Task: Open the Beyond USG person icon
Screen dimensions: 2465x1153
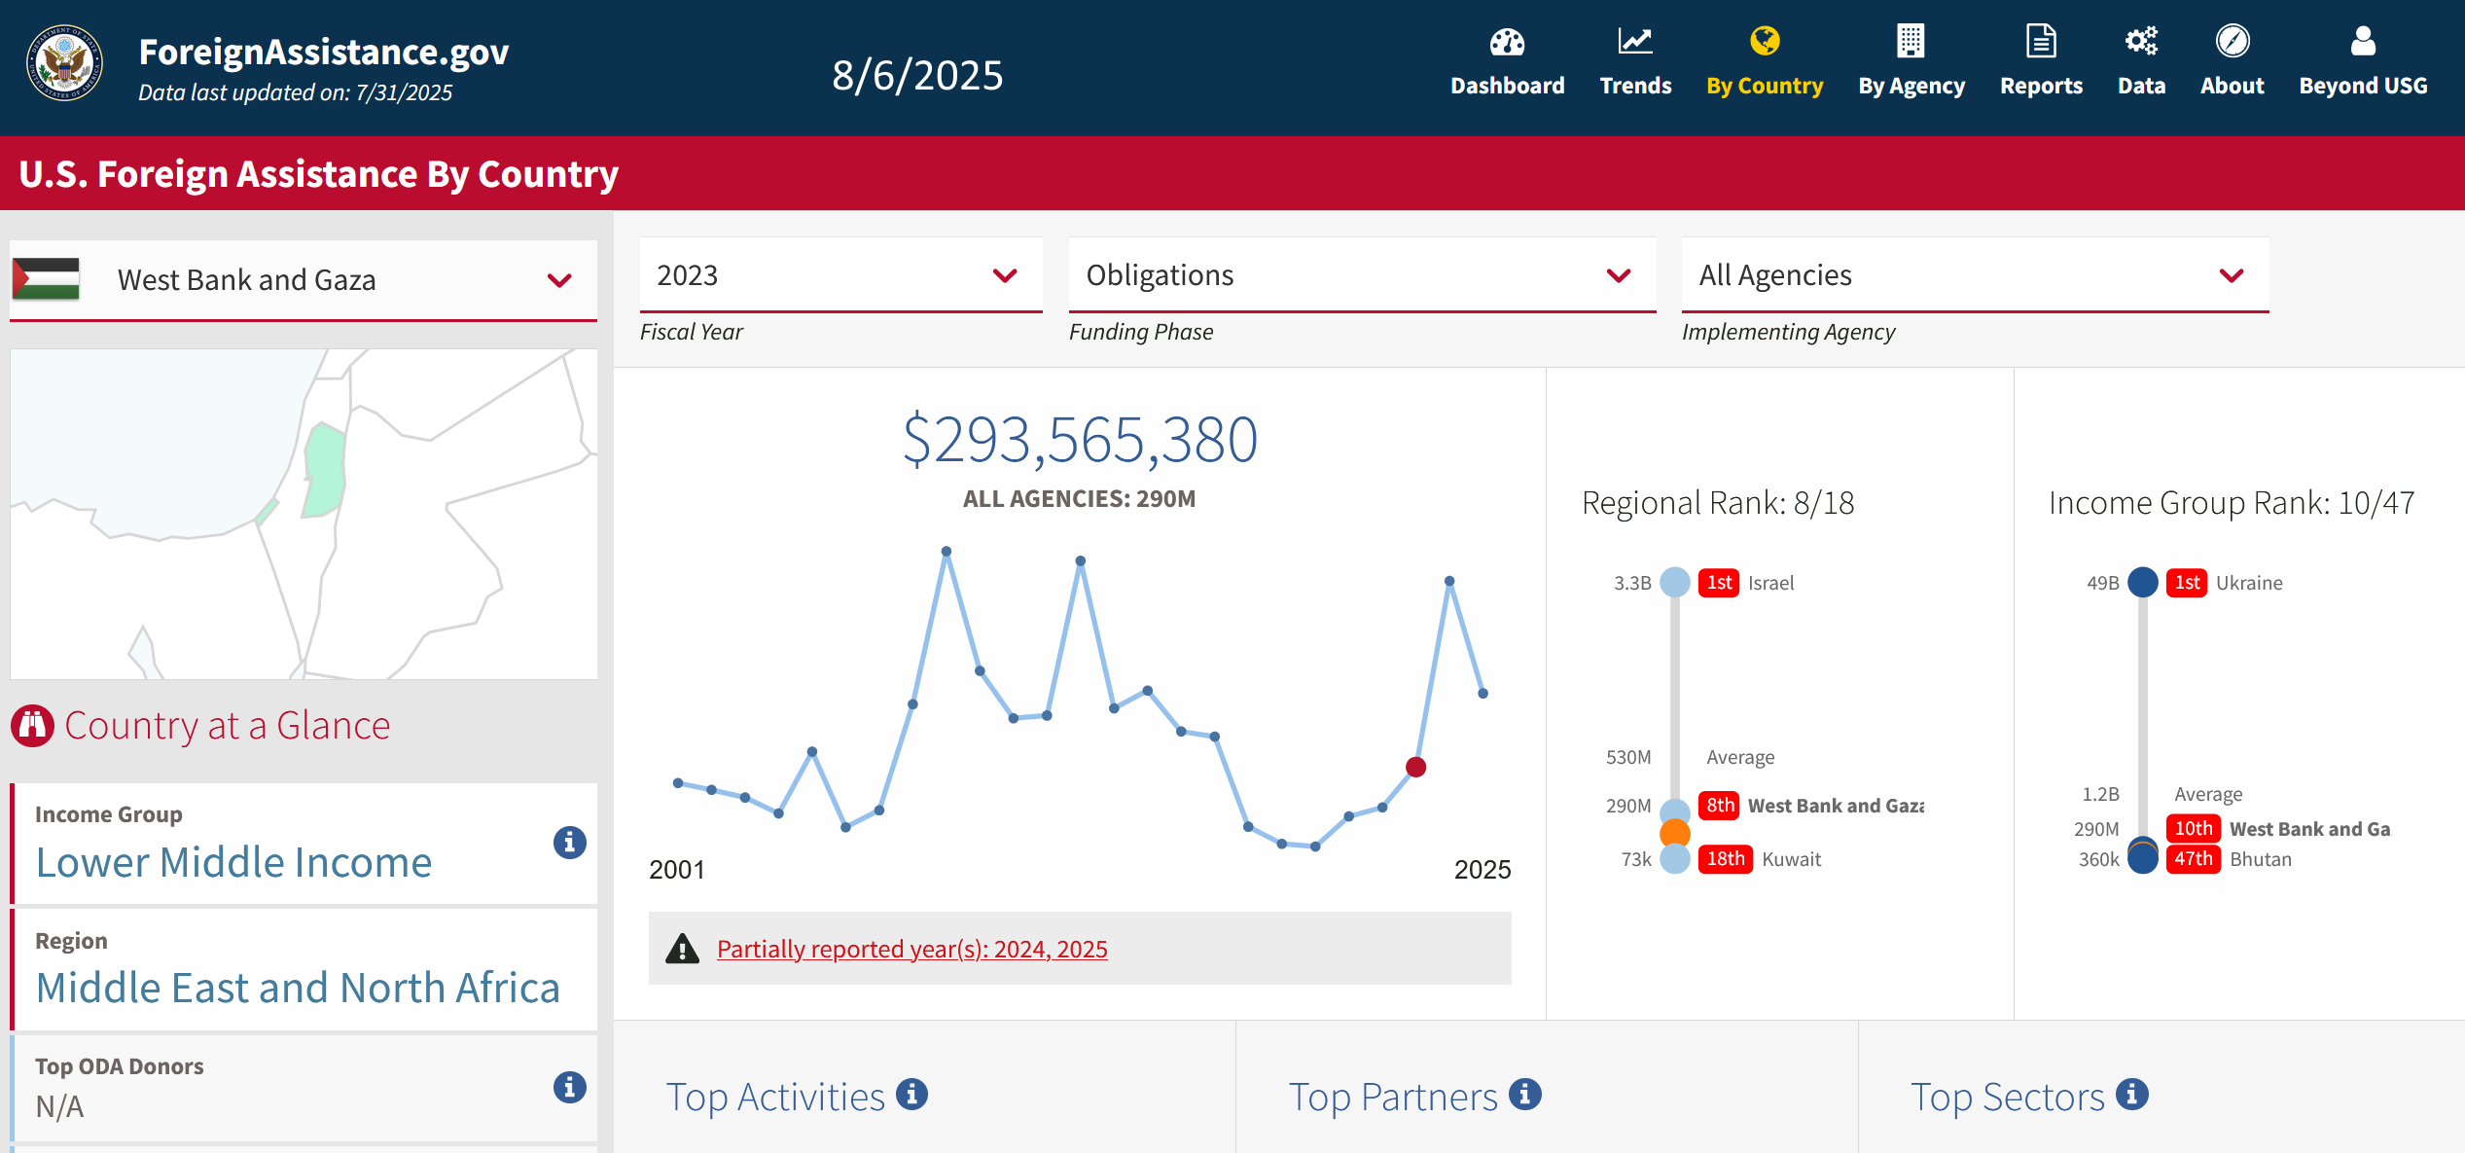Action: (x=2363, y=41)
